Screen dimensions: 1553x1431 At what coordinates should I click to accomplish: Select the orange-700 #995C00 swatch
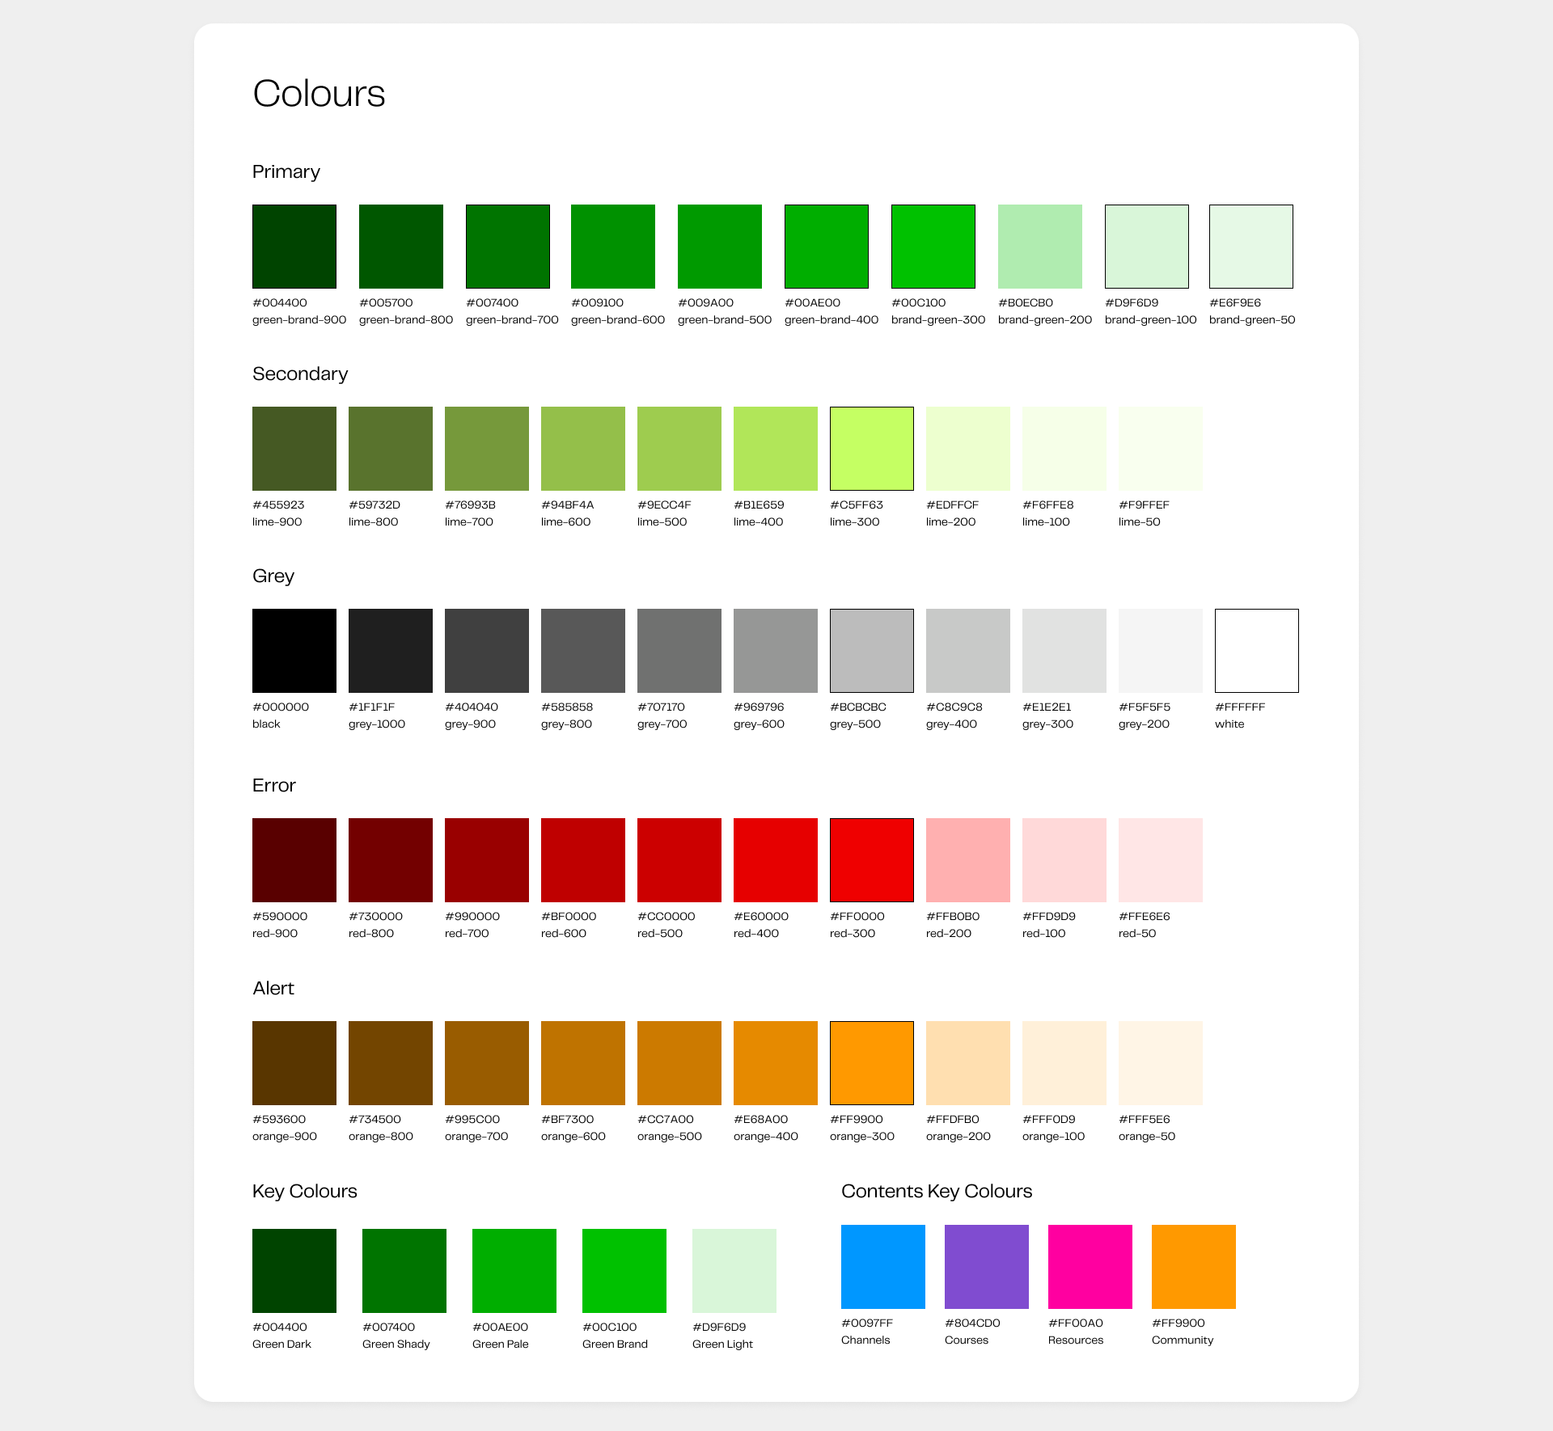tap(487, 1063)
